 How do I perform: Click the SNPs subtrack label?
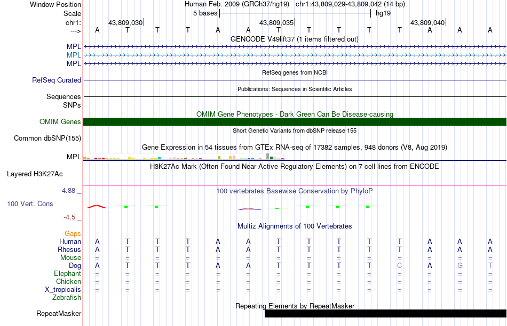[72, 105]
